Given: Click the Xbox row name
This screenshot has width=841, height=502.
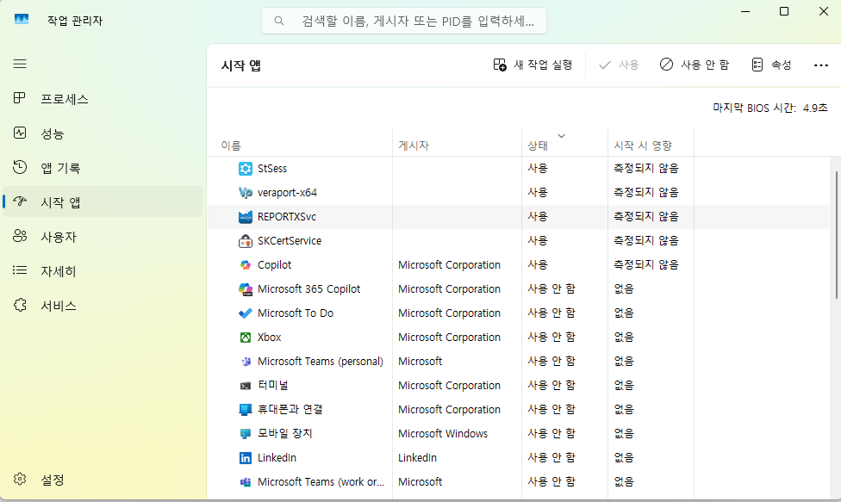Looking at the screenshot, I should point(269,338).
